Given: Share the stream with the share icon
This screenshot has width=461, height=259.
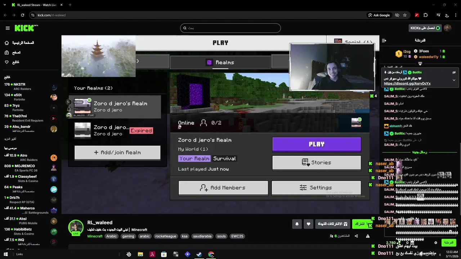Looking at the screenshot, I should click(x=356, y=236).
